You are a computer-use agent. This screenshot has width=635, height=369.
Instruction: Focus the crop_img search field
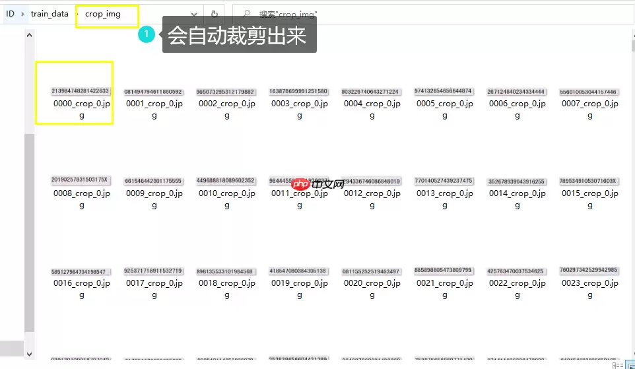click(x=433, y=14)
